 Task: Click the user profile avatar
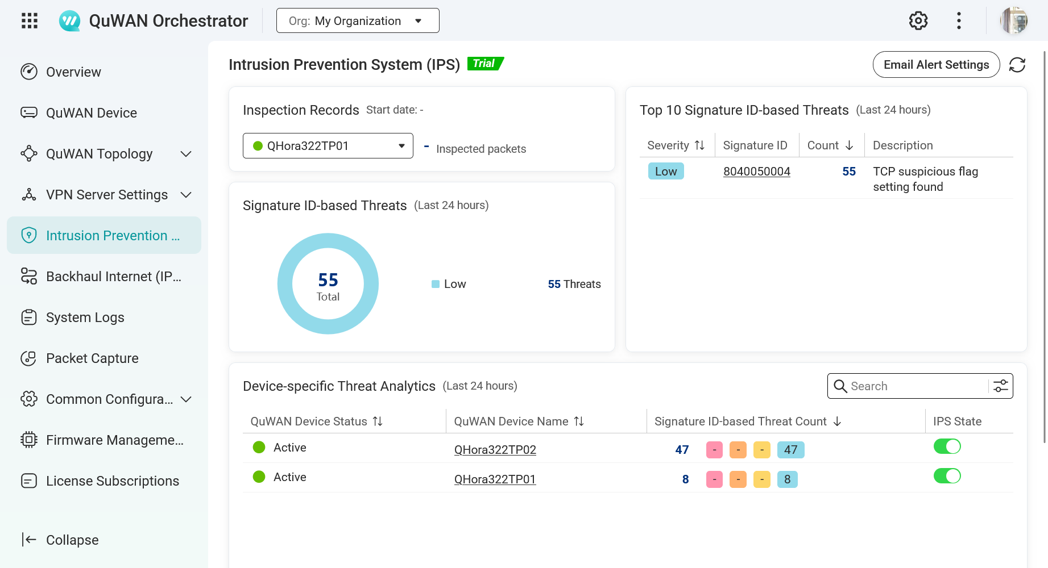click(1013, 21)
